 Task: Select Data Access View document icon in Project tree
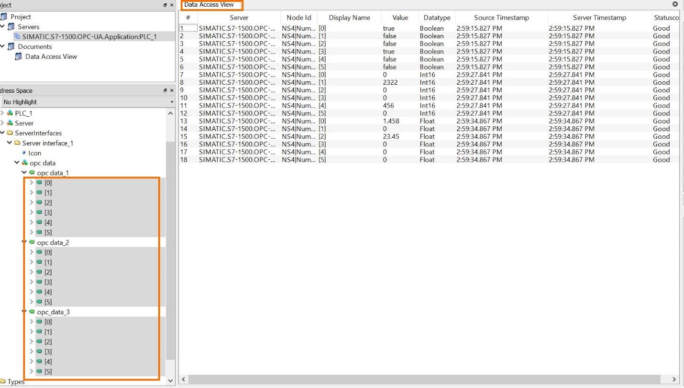(19, 56)
